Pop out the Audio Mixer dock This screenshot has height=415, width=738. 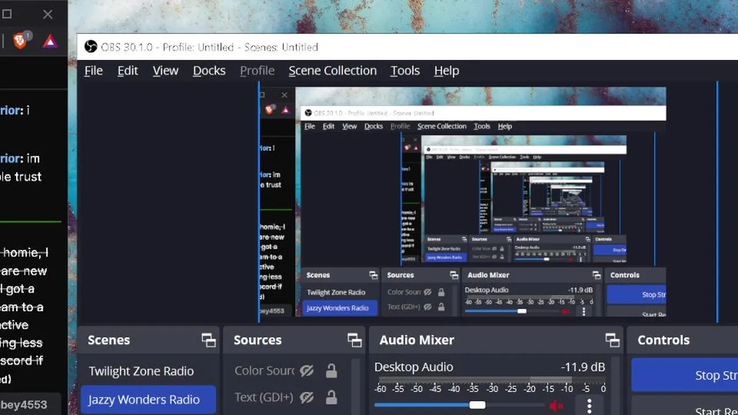coord(612,340)
